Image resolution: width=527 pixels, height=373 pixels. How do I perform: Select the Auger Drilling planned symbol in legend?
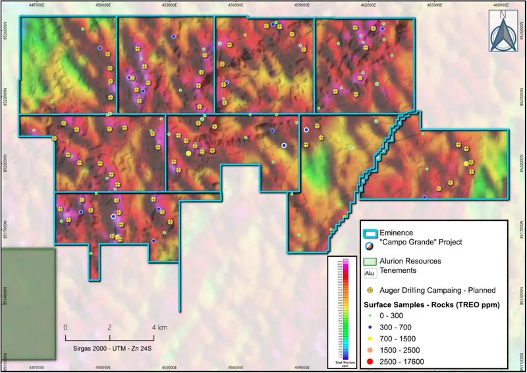[370, 290]
